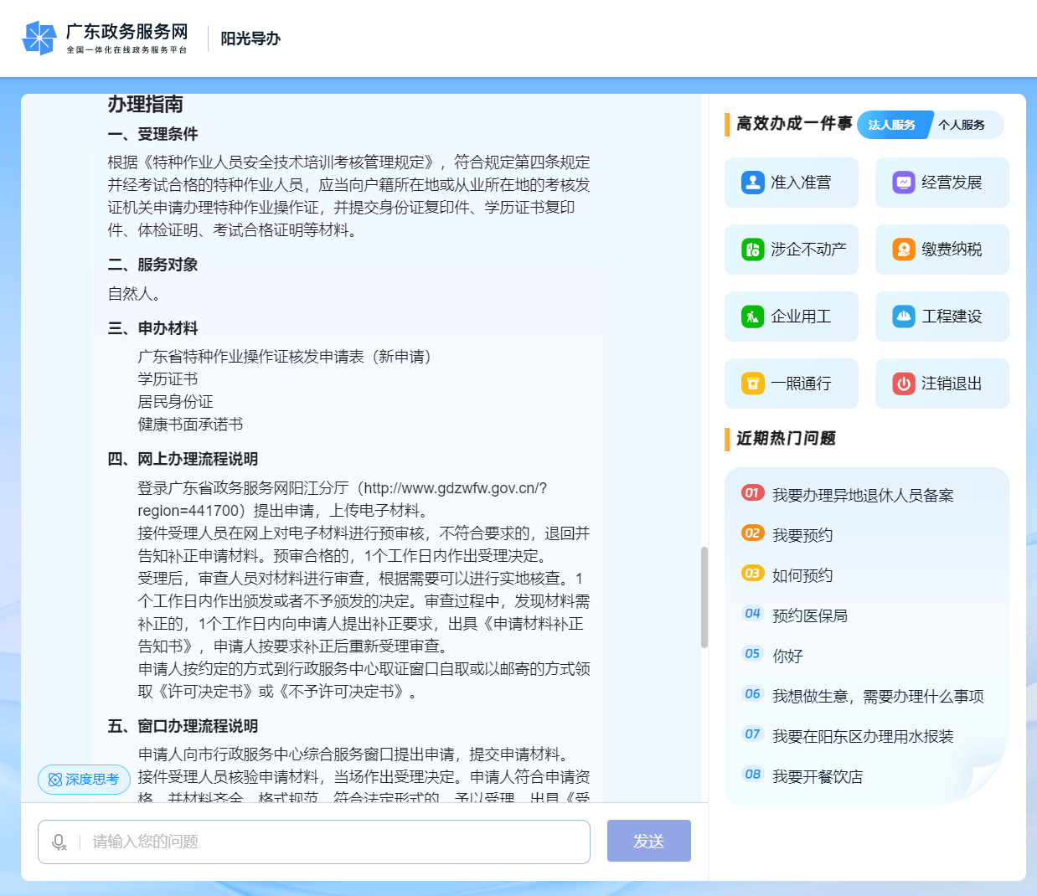Open 企业用工 services
This screenshot has height=896, width=1037.
click(791, 316)
